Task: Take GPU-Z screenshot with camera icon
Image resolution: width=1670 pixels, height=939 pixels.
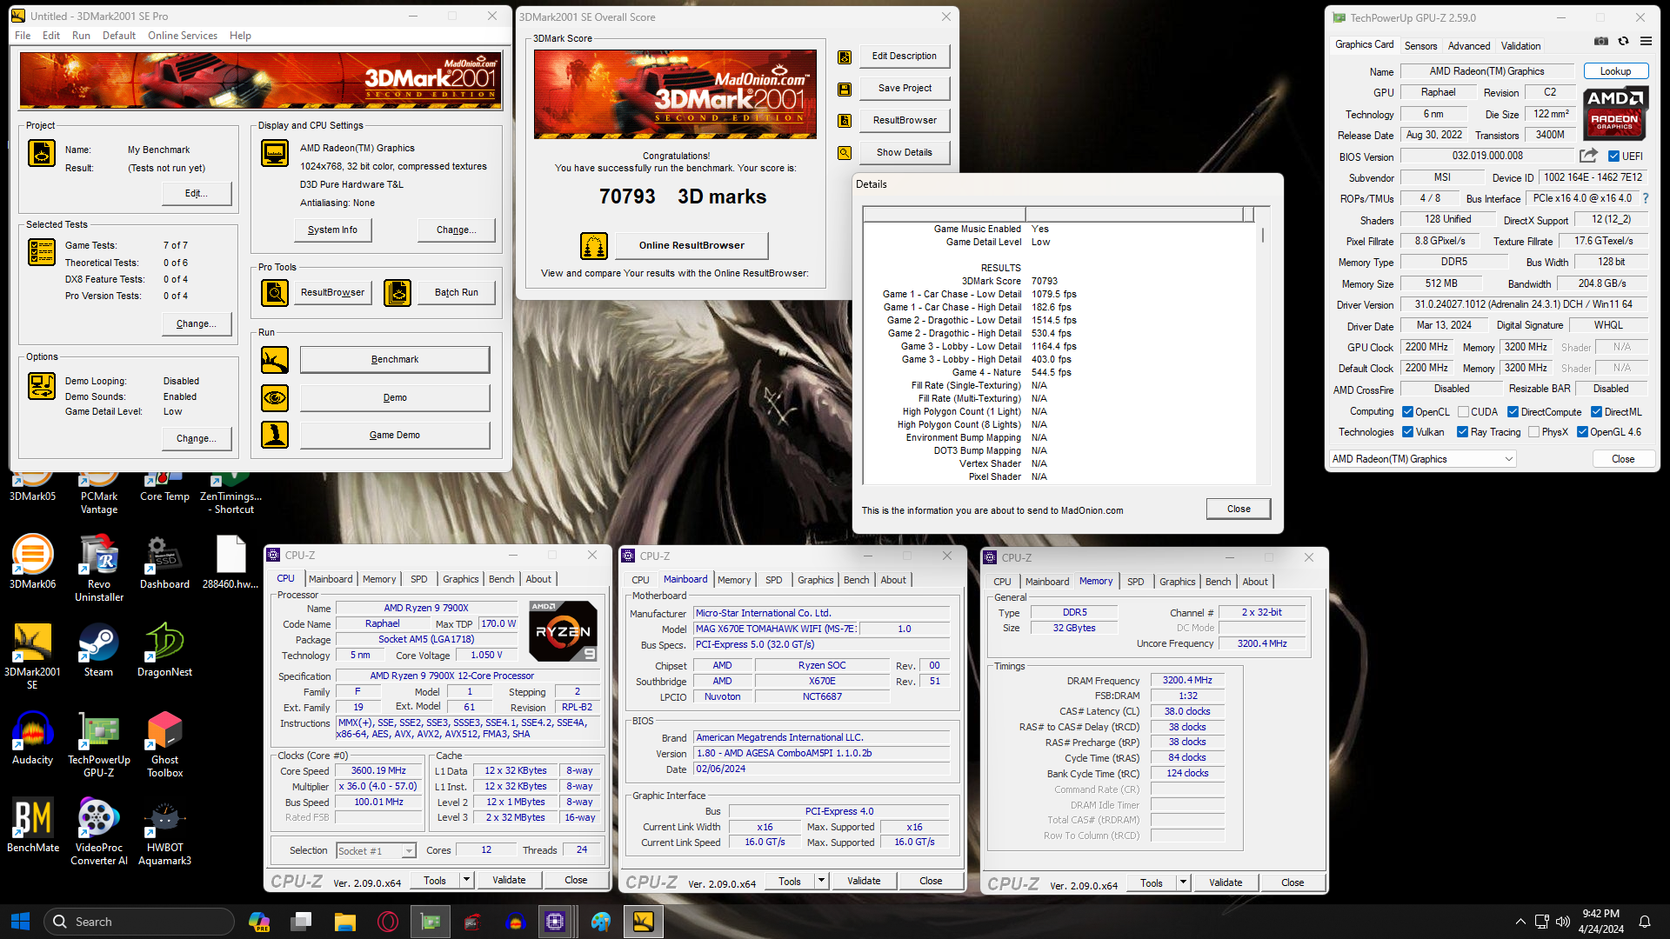Action: tap(1600, 41)
